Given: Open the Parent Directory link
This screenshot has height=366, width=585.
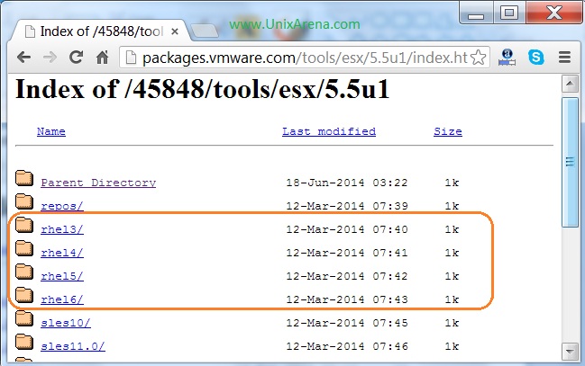Looking at the screenshot, I should [x=98, y=183].
